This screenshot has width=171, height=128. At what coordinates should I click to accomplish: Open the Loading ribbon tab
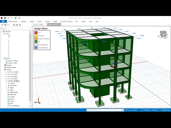(x=32, y=22)
